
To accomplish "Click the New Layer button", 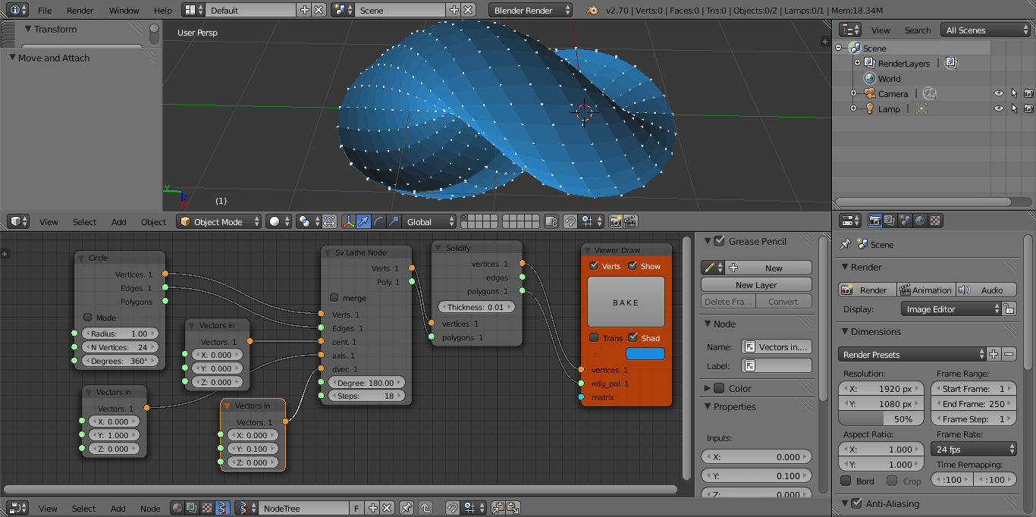I will [x=755, y=285].
